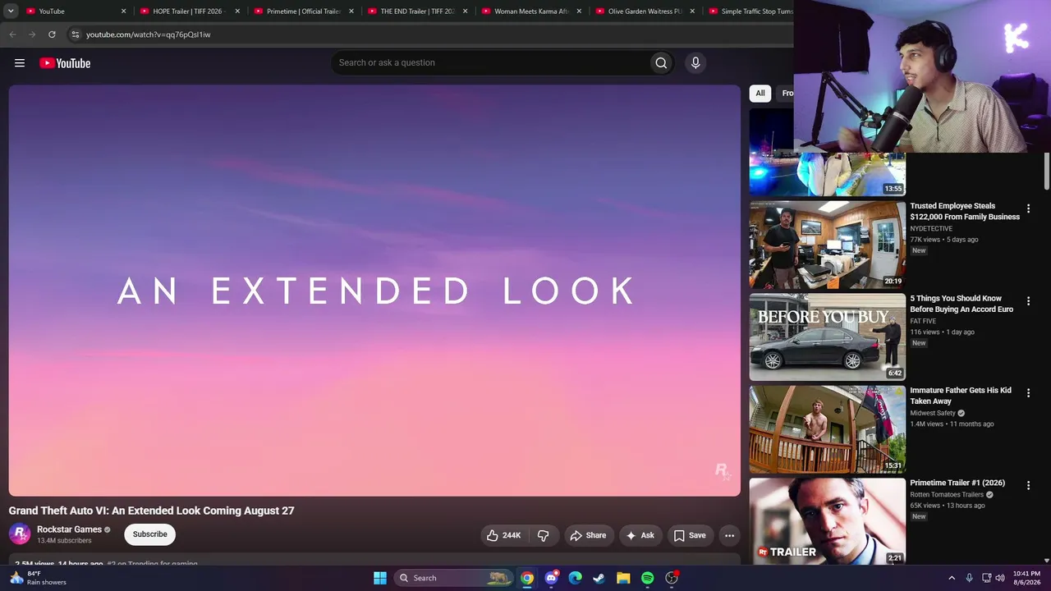Click the YouTube search input field
The image size is (1051, 591).
coord(489,63)
